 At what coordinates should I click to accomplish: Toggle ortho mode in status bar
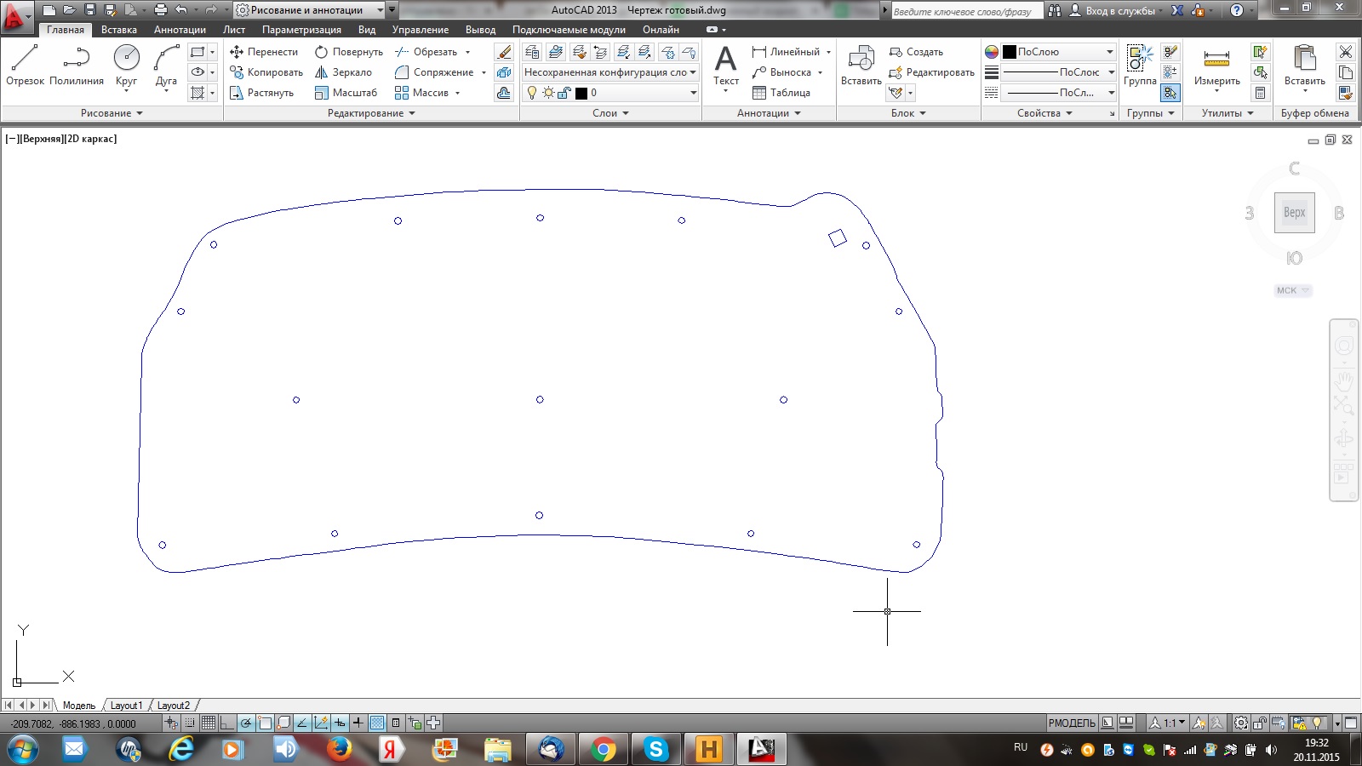pos(227,723)
